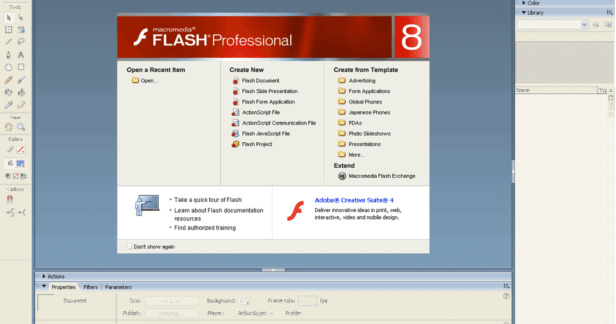Click the Library wide view icon
Image resolution: width=616 pixels, height=324 pixels.
pyautogui.click(x=611, y=98)
